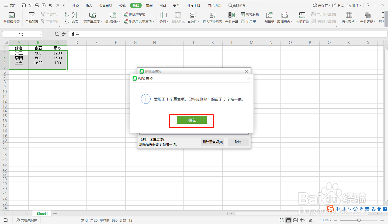Toggle eye protection mode icon
Image resolution: width=388 pixels, height=224 pixels.
point(311,220)
